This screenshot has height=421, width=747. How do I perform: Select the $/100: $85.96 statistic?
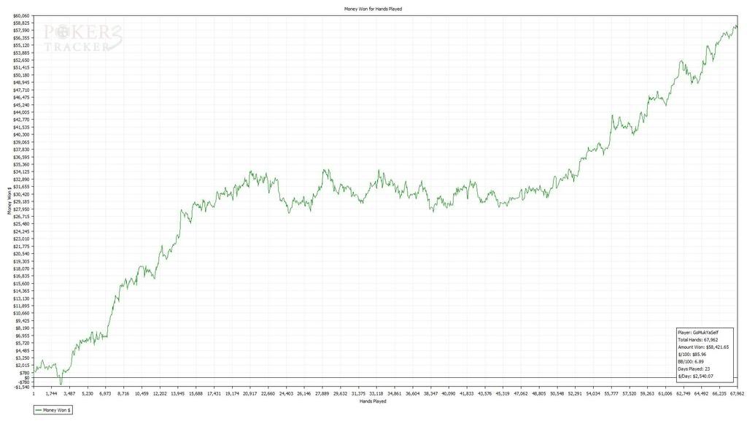click(694, 355)
